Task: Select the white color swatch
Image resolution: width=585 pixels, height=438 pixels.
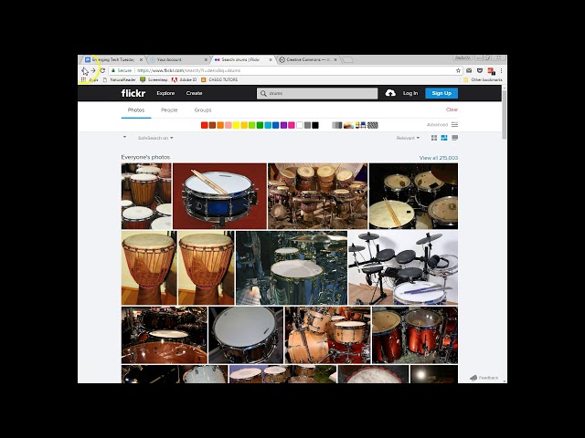Action: point(300,125)
